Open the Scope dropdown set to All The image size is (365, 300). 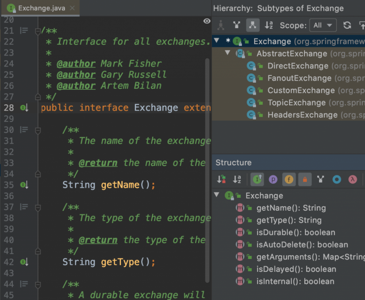click(323, 25)
